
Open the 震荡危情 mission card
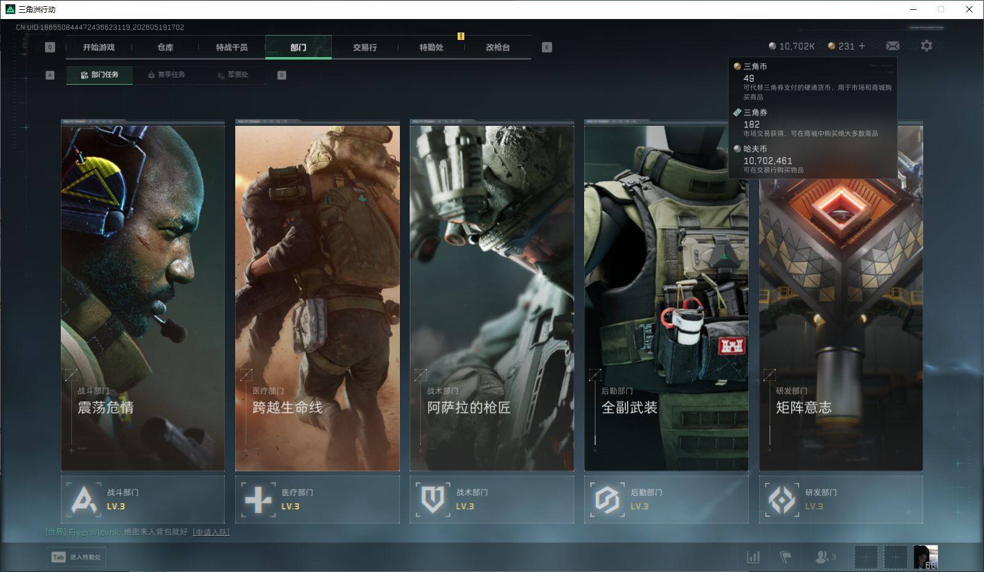click(143, 296)
